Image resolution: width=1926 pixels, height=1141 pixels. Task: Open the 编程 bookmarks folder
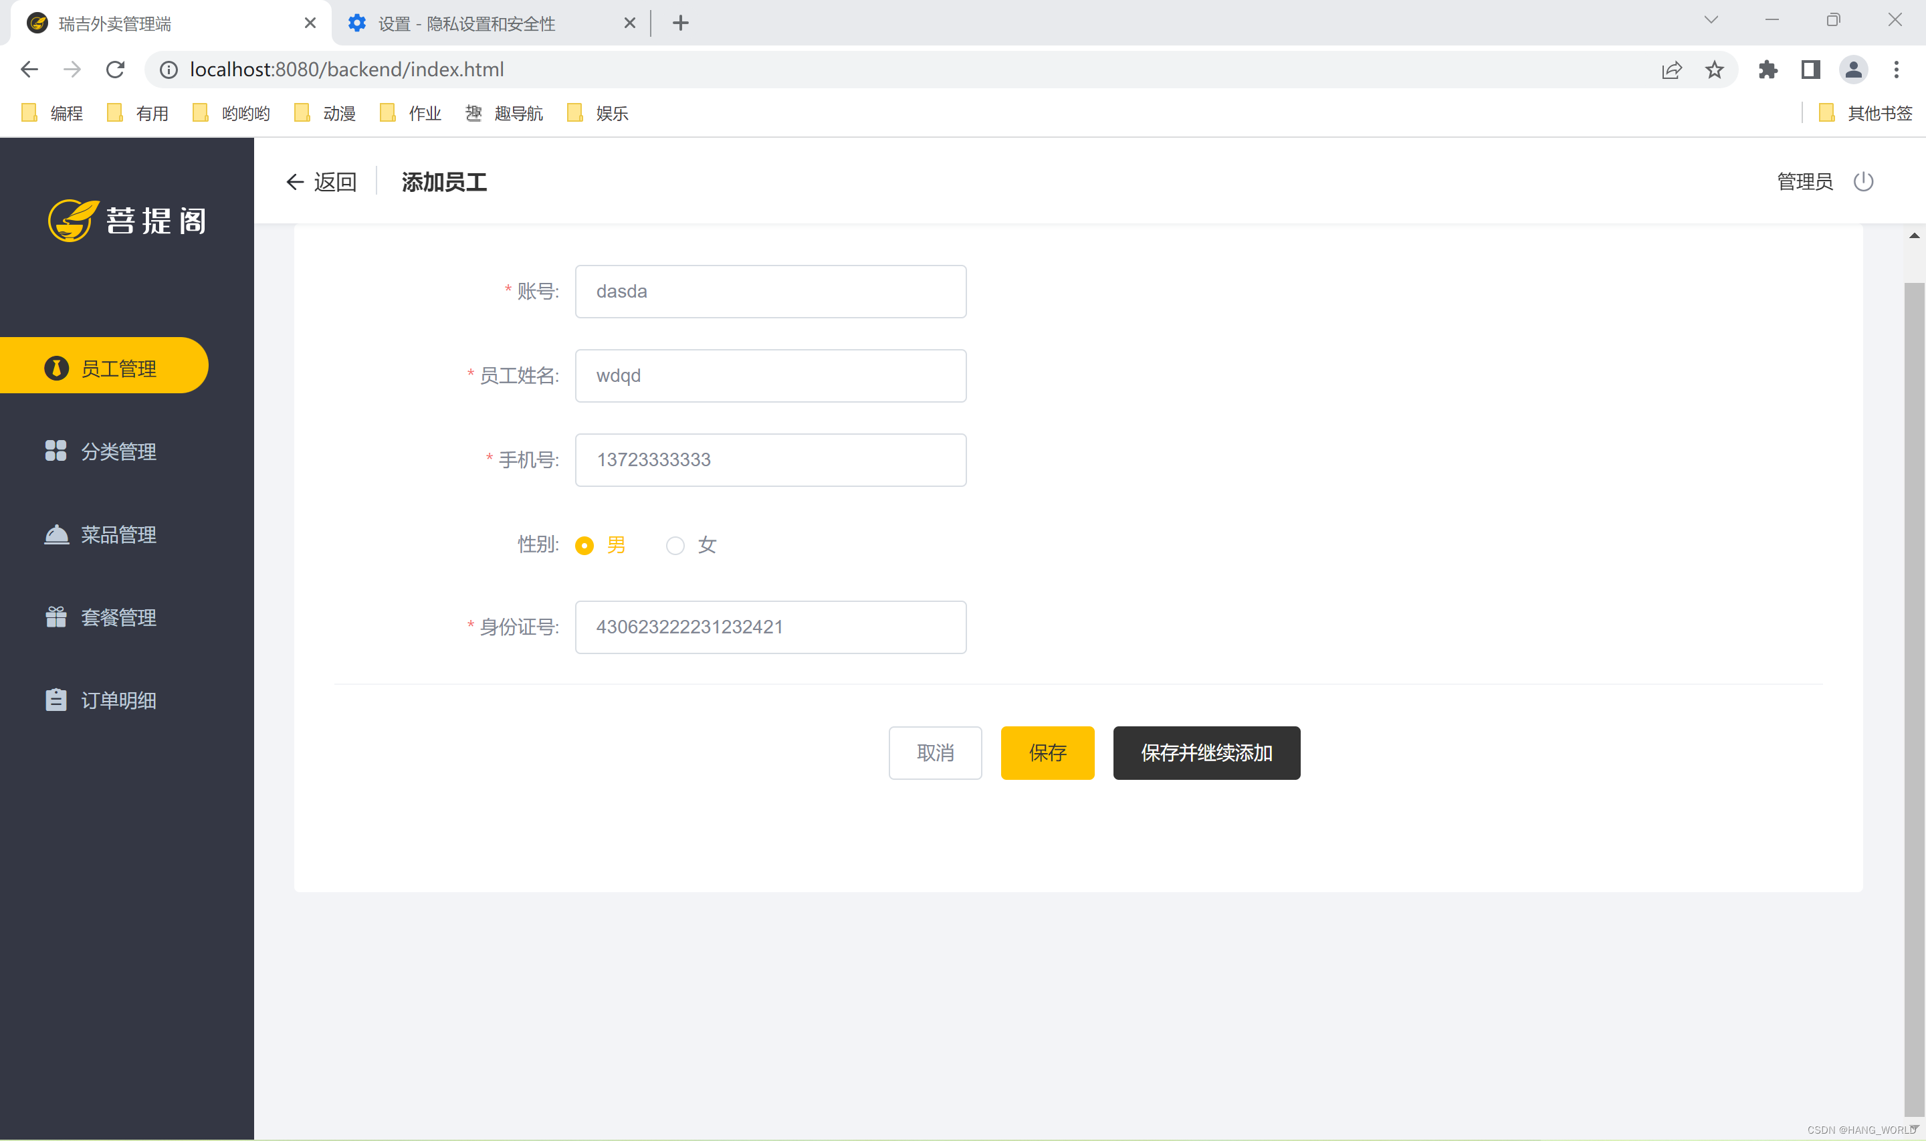coord(52,114)
